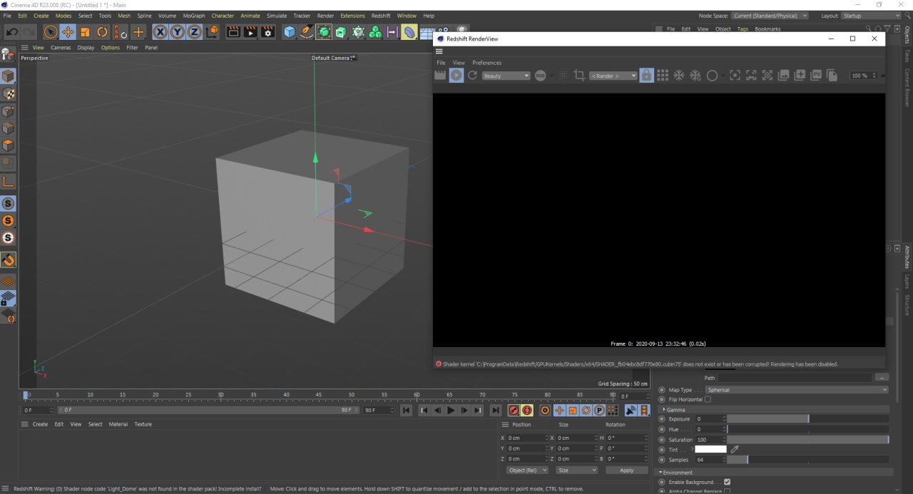The width and height of the screenshot is (913, 494).
Task: Open the MoGraph menu
Action: (x=193, y=16)
